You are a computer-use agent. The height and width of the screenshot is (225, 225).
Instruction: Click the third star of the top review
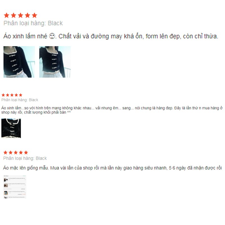(21, 15)
